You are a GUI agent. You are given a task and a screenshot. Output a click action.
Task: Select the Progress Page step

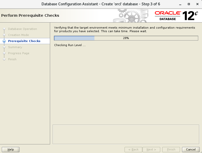(x=19, y=53)
